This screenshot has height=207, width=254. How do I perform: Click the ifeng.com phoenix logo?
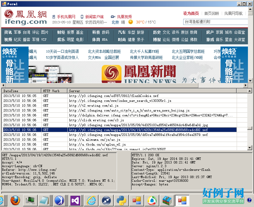26,17
